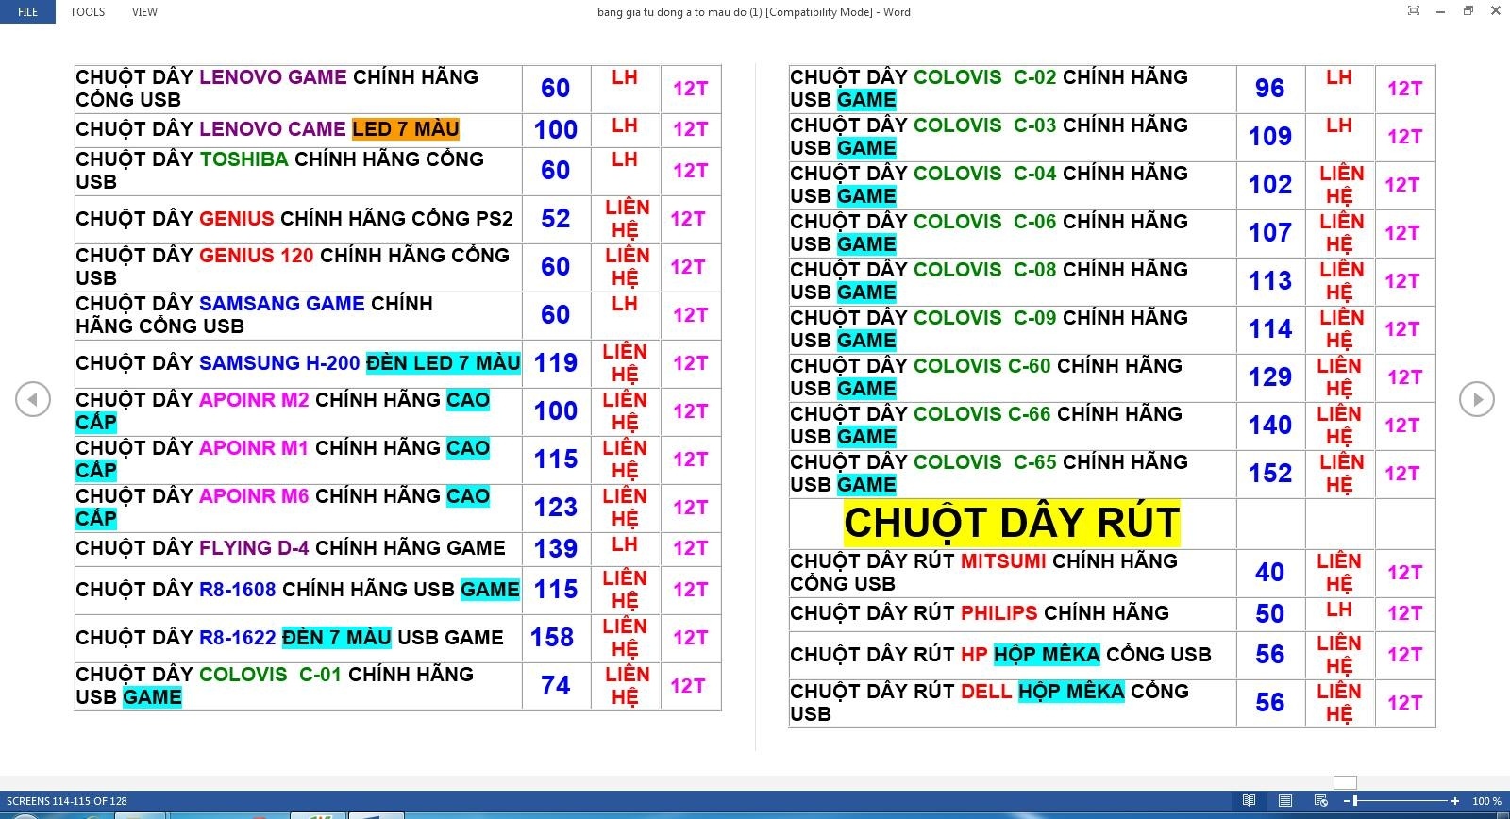Viewport: 1510px width, 819px height.
Task: Click price 50 in PHILIPS row
Action: [x=1270, y=614]
